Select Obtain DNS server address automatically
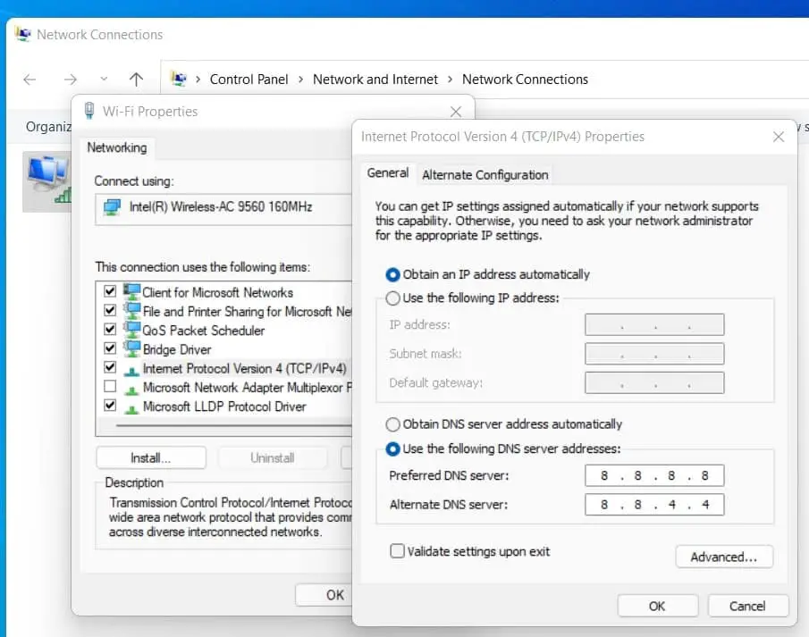The image size is (809, 637). [392, 424]
